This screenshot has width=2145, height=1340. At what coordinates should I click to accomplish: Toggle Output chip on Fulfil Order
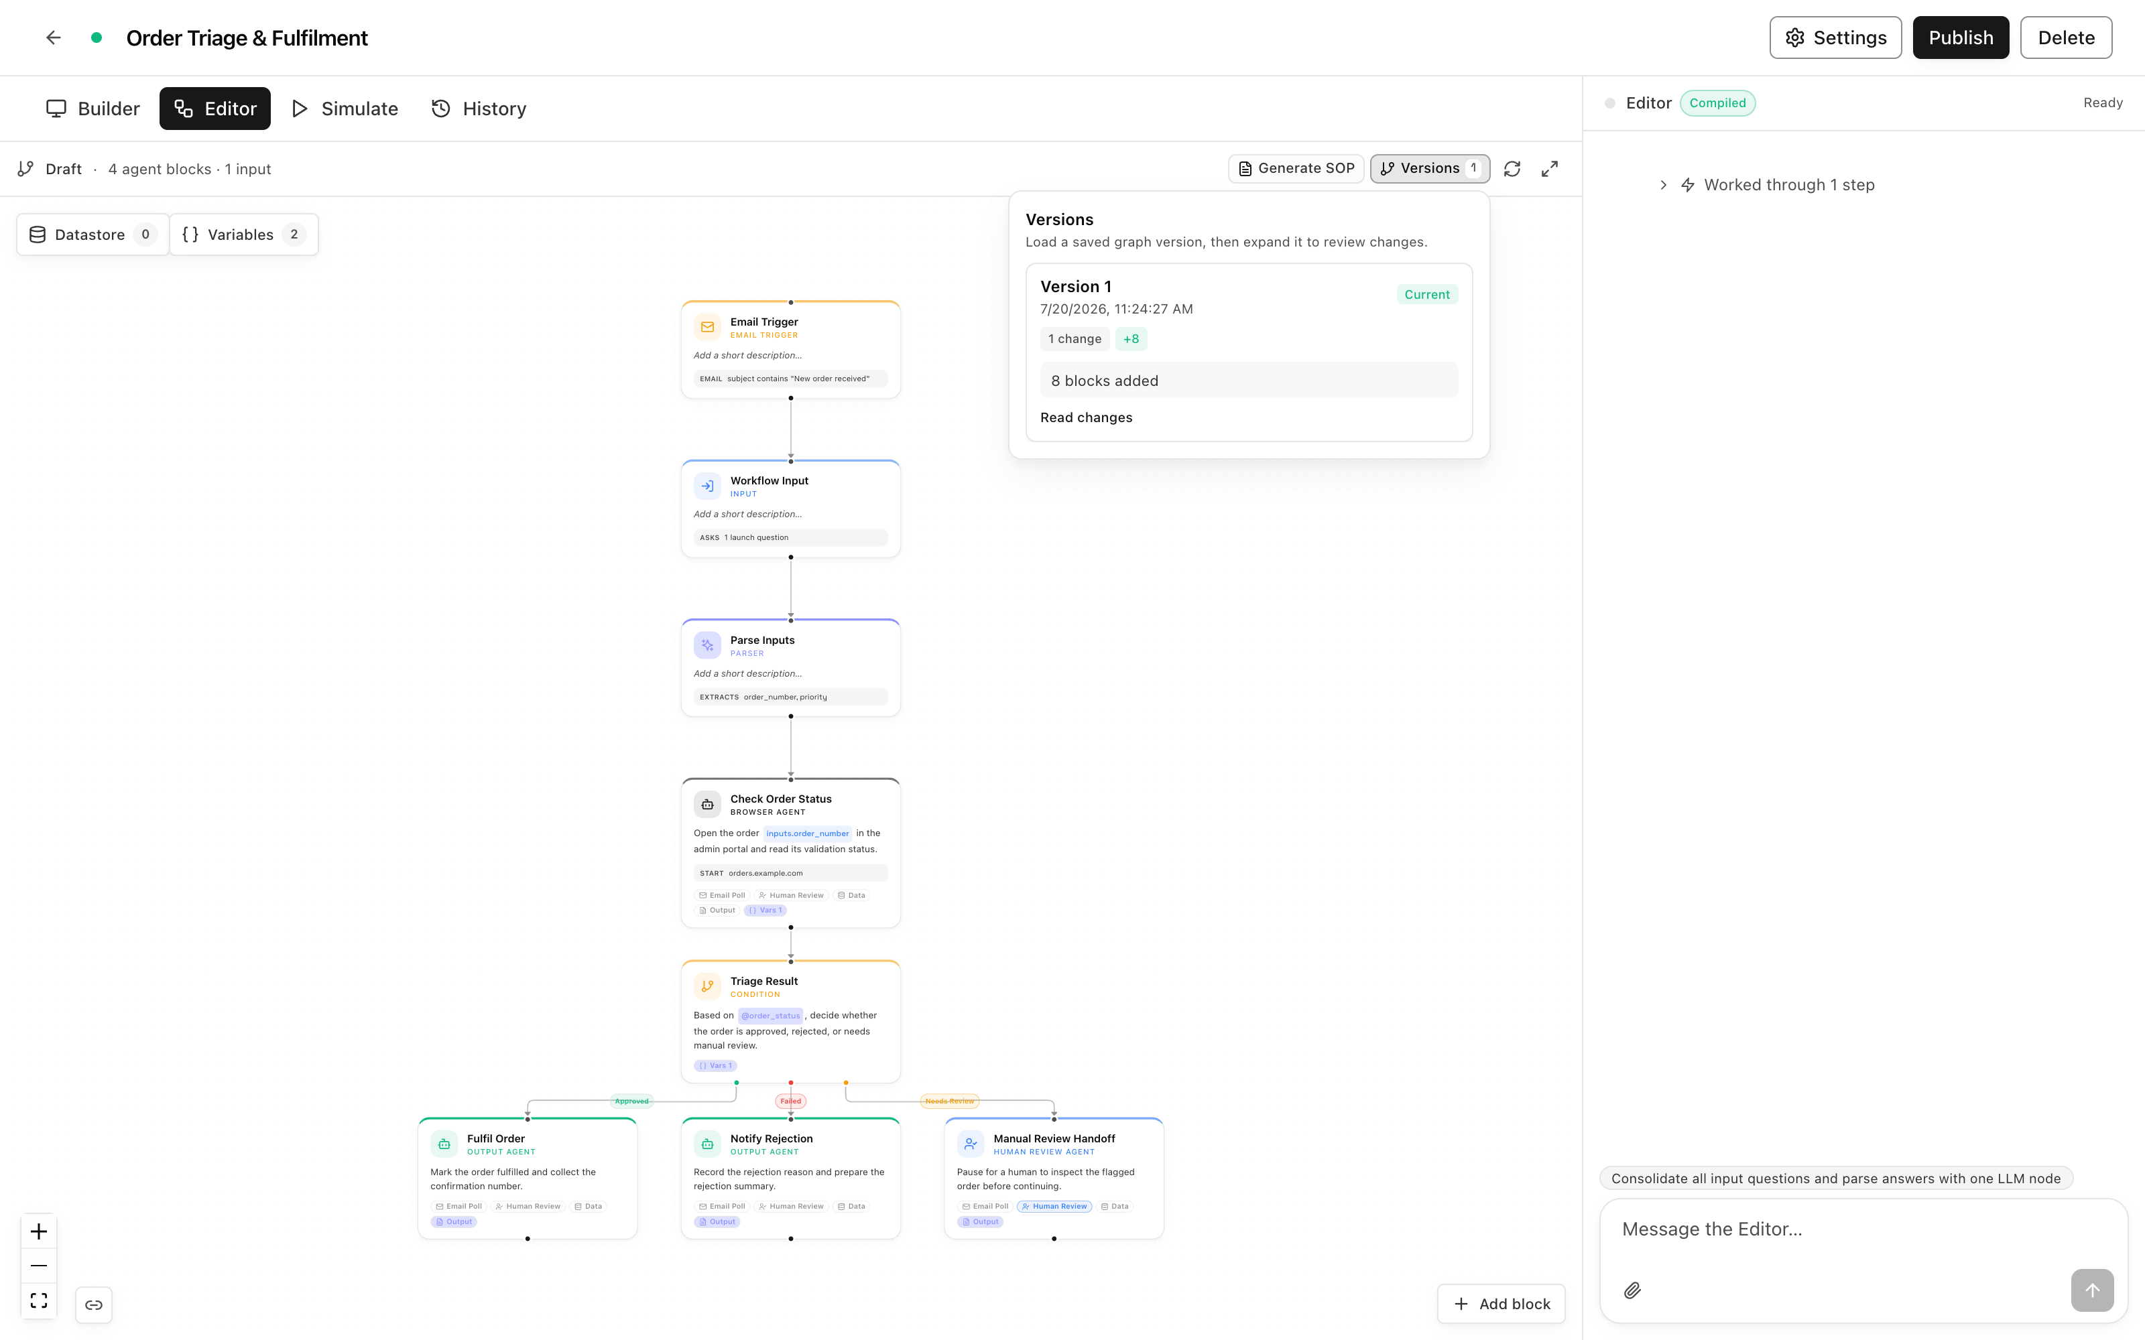(454, 1221)
